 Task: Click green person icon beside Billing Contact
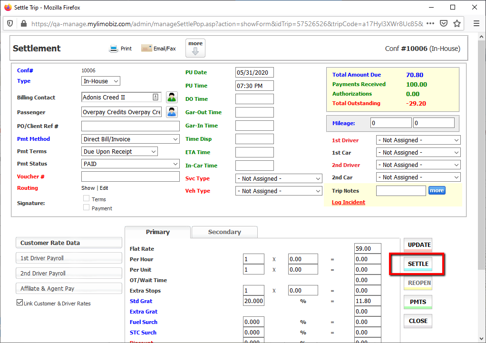[172, 98]
